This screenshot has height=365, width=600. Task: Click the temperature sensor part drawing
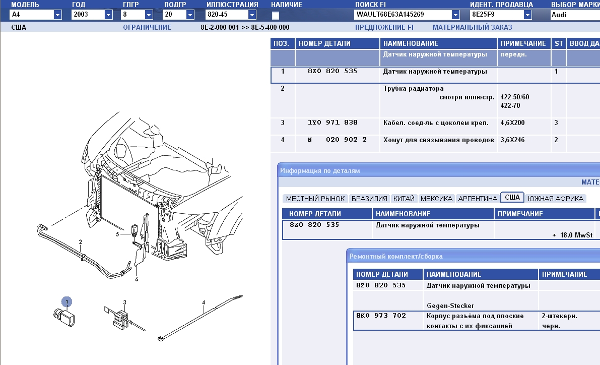(64, 318)
